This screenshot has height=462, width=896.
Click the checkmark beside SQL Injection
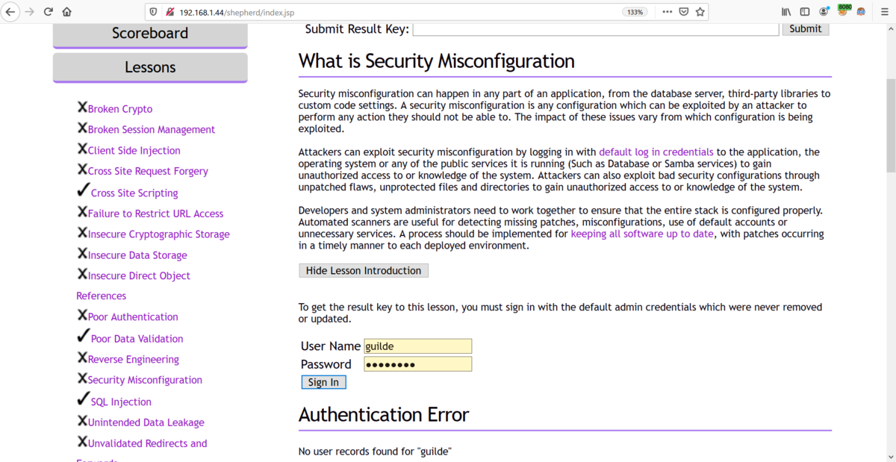point(83,399)
